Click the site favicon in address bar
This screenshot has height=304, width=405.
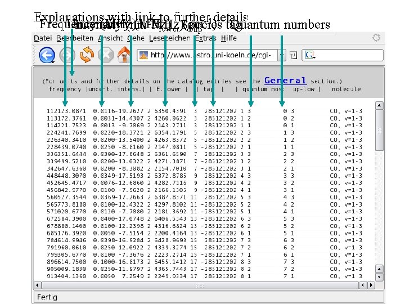[143, 55]
